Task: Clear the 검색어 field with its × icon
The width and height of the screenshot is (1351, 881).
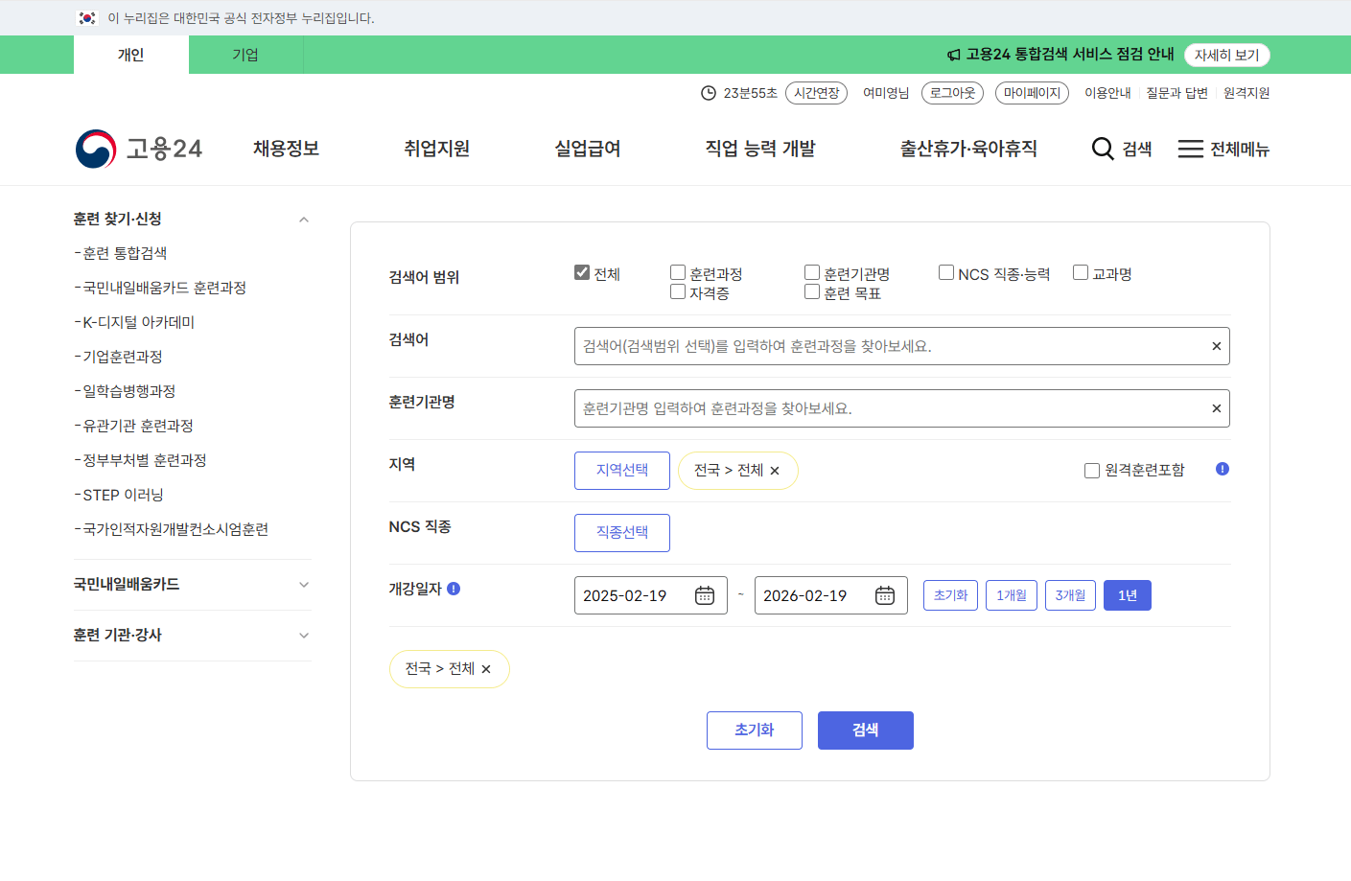Action: click(1216, 345)
